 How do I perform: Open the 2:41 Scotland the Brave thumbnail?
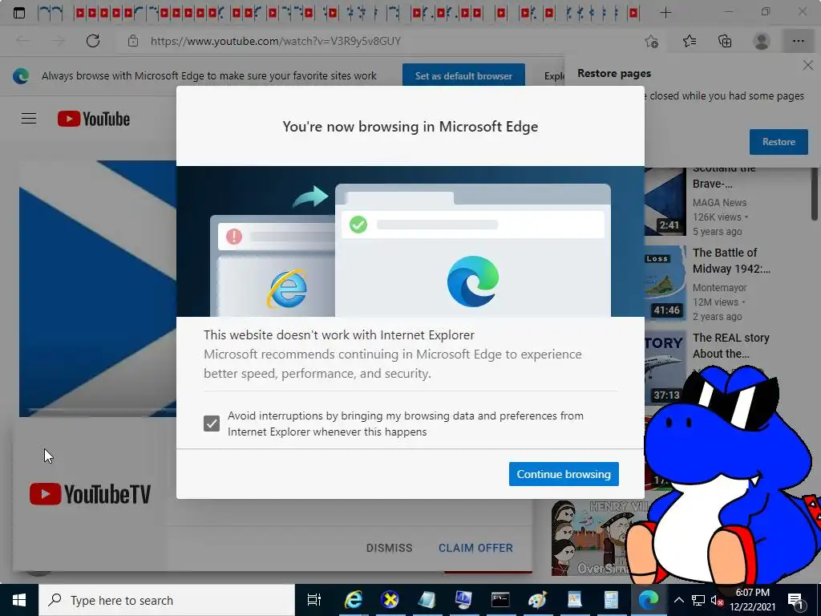(665, 201)
